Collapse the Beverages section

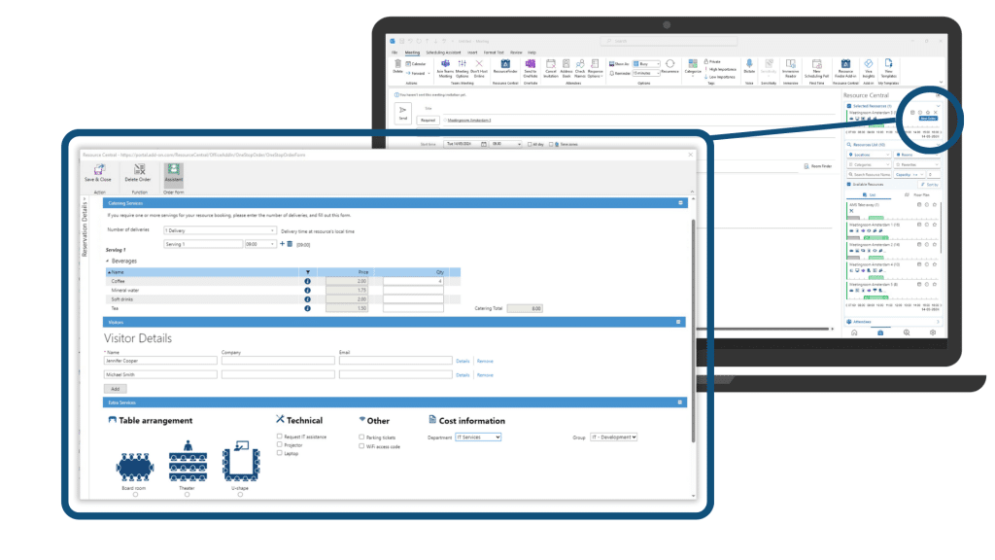pos(109,262)
